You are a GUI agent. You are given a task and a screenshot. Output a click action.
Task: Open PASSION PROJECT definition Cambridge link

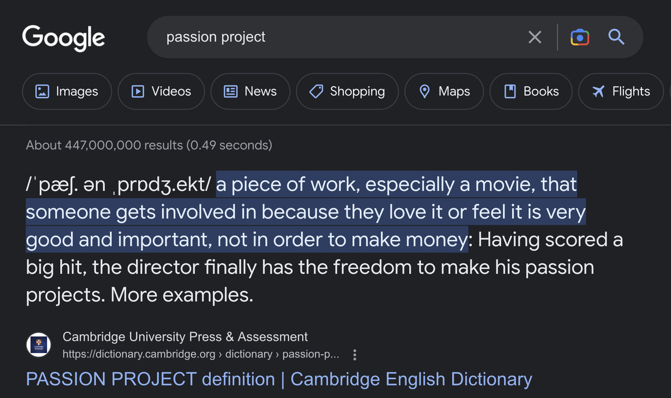click(278, 379)
